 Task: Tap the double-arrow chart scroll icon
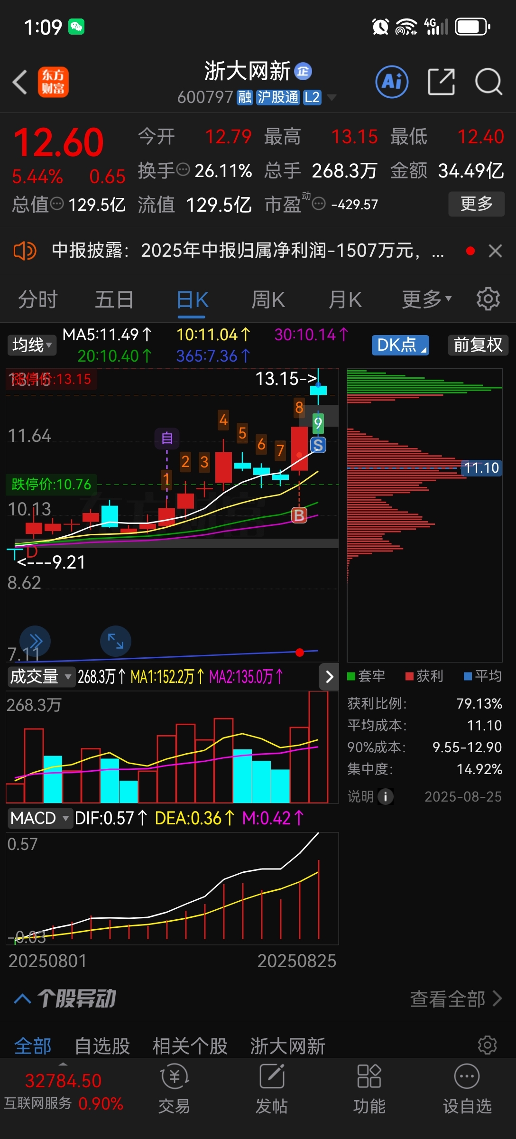tap(35, 641)
